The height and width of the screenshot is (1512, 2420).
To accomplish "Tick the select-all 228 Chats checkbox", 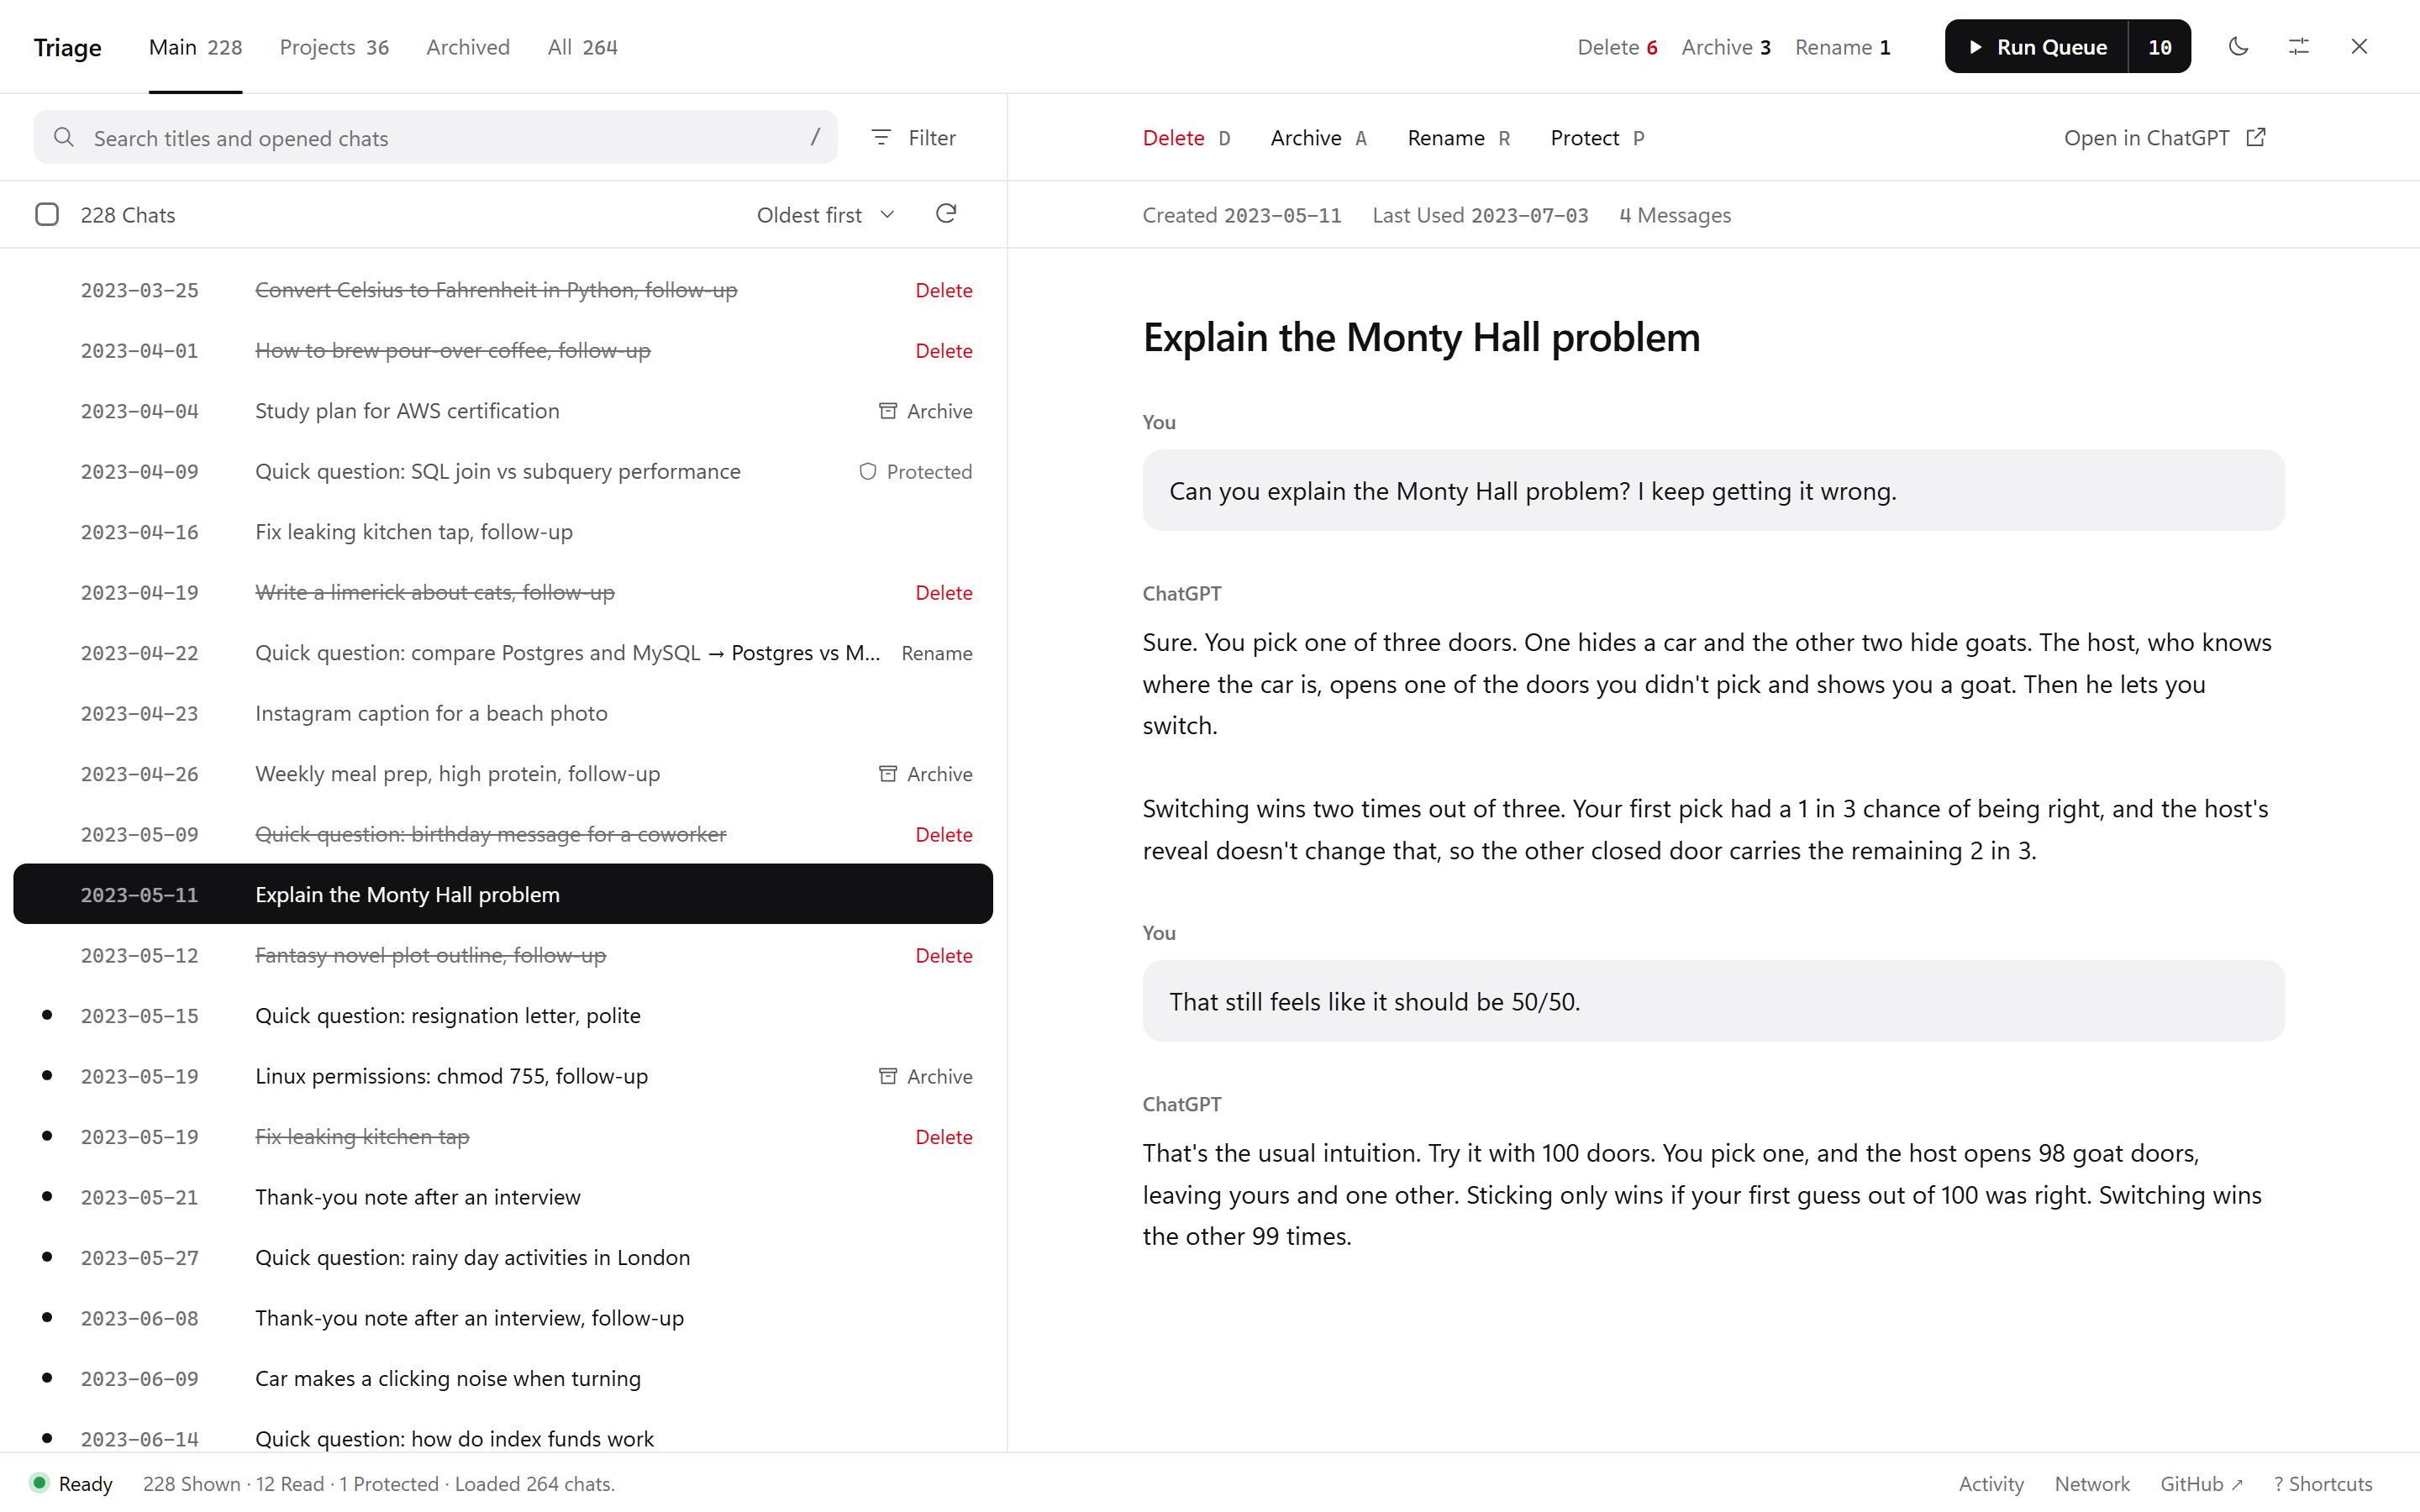I will pos(47,214).
